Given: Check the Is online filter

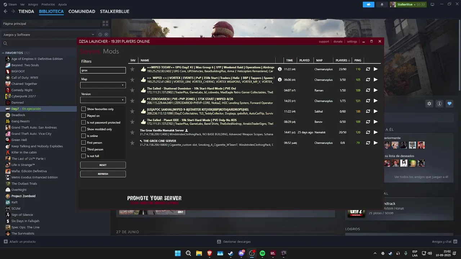Looking at the screenshot, I should coord(84,136).
